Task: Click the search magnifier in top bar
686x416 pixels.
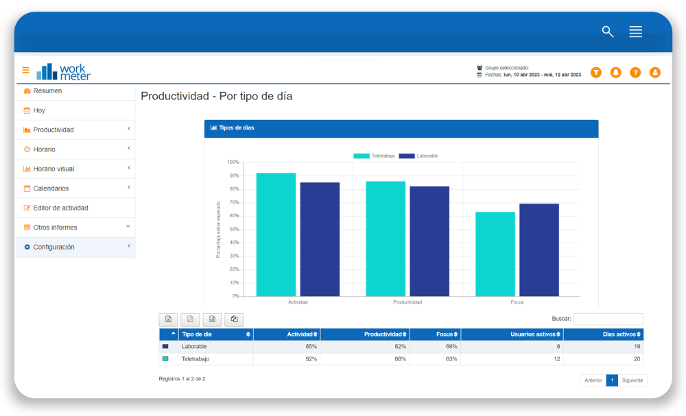Action: (608, 32)
